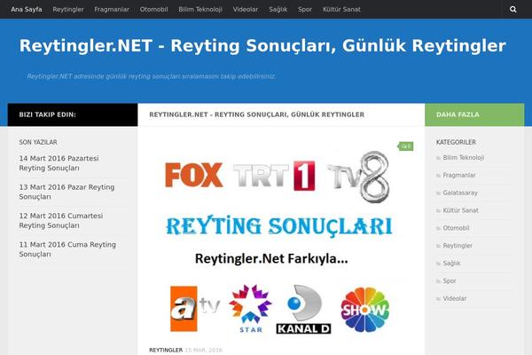Click the KATEGORILER widget heading
The width and height of the screenshot is (532, 355).
click(x=456, y=142)
